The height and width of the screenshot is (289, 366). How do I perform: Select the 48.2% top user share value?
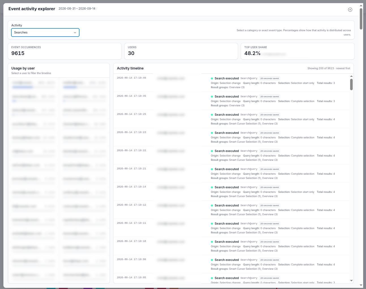coord(252,53)
